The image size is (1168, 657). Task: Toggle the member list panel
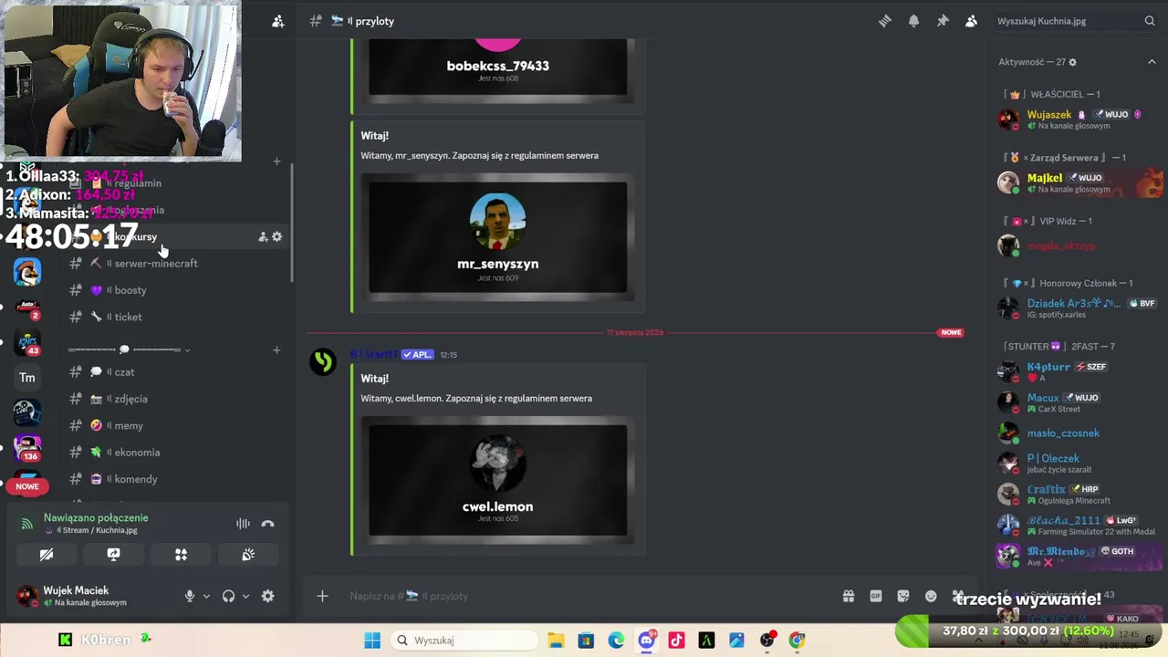pyautogui.click(x=972, y=21)
